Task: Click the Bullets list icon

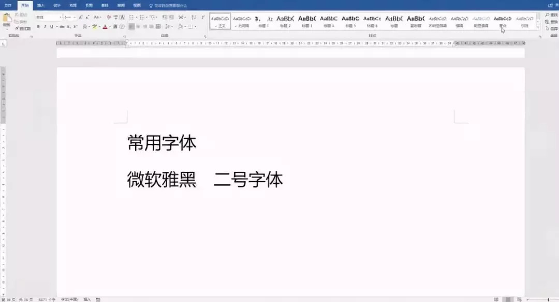Action: coord(131,17)
